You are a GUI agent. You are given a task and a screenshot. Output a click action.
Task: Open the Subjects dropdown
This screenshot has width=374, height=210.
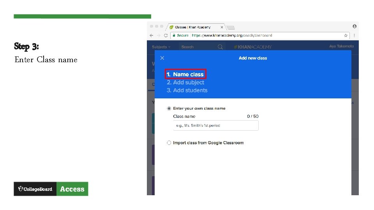pos(161,47)
